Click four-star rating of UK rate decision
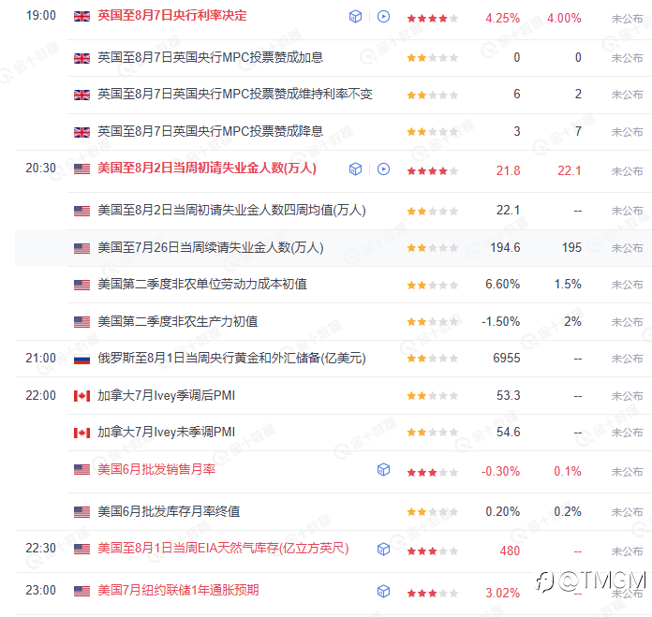 pyautogui.click(x=433, y=19)
